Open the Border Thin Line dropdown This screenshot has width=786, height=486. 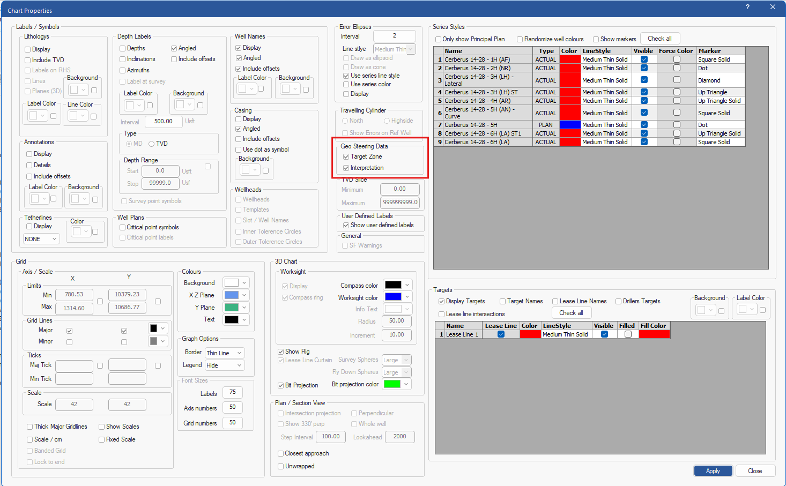pos(225,353)
